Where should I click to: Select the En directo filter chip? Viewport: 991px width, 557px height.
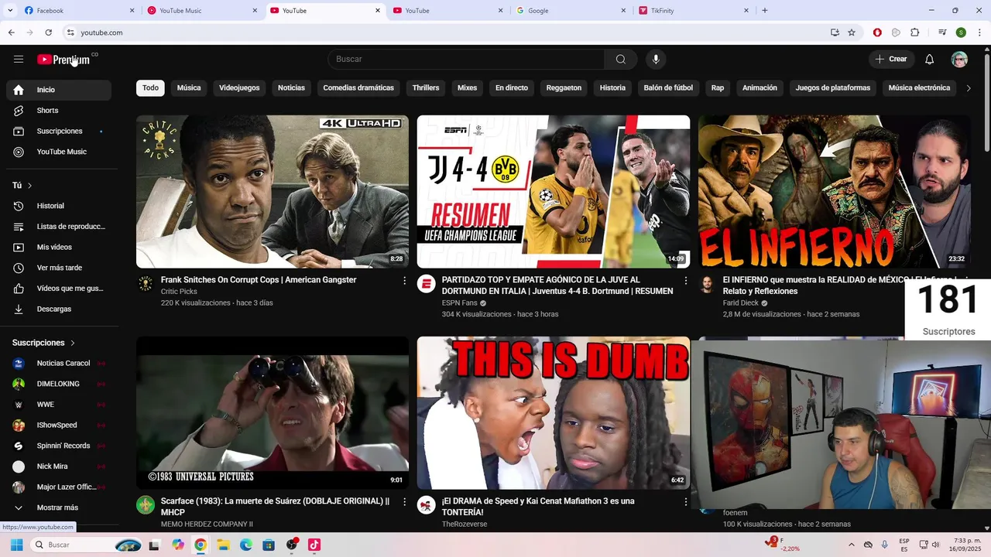coord(512,87)
